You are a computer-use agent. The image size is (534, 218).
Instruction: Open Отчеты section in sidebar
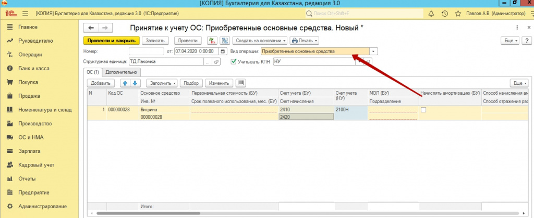pos(27,178)
